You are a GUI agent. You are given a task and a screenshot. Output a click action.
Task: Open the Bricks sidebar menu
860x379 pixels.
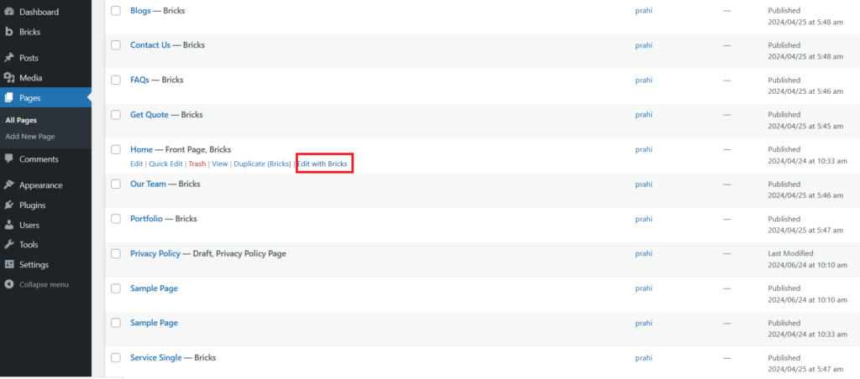[x=46, y=32]
